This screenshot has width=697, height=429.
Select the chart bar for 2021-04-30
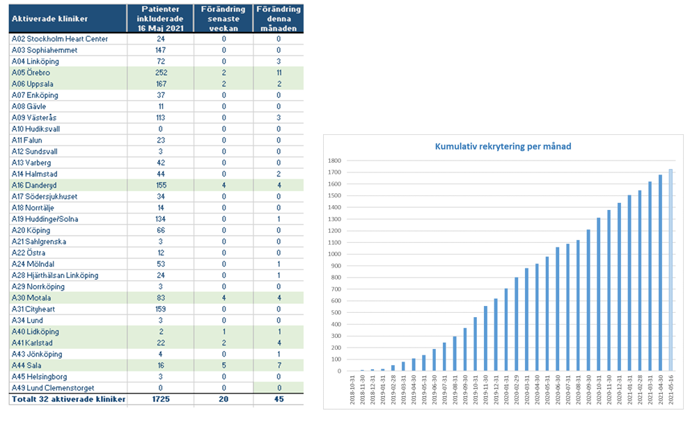click(661, 273)
